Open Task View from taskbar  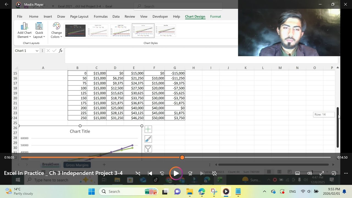coord(165,191)
